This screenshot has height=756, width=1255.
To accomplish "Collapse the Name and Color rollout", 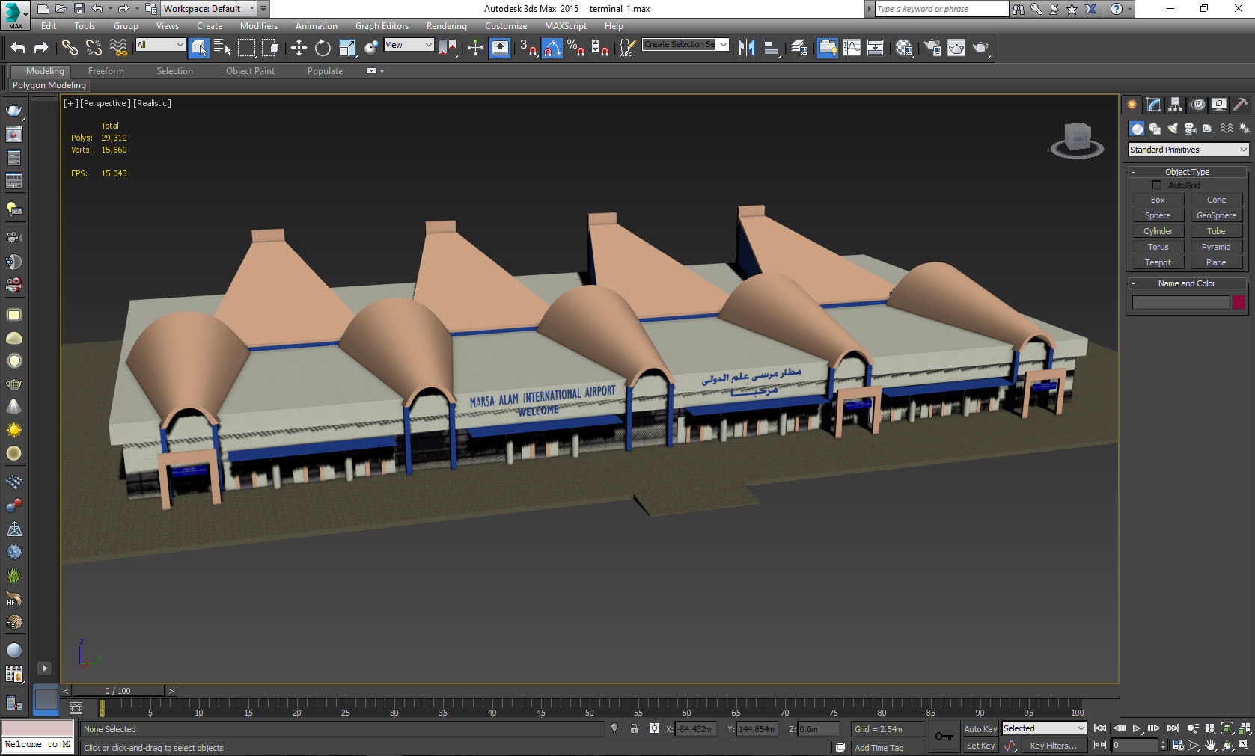I will click(x=1187, y=283).
